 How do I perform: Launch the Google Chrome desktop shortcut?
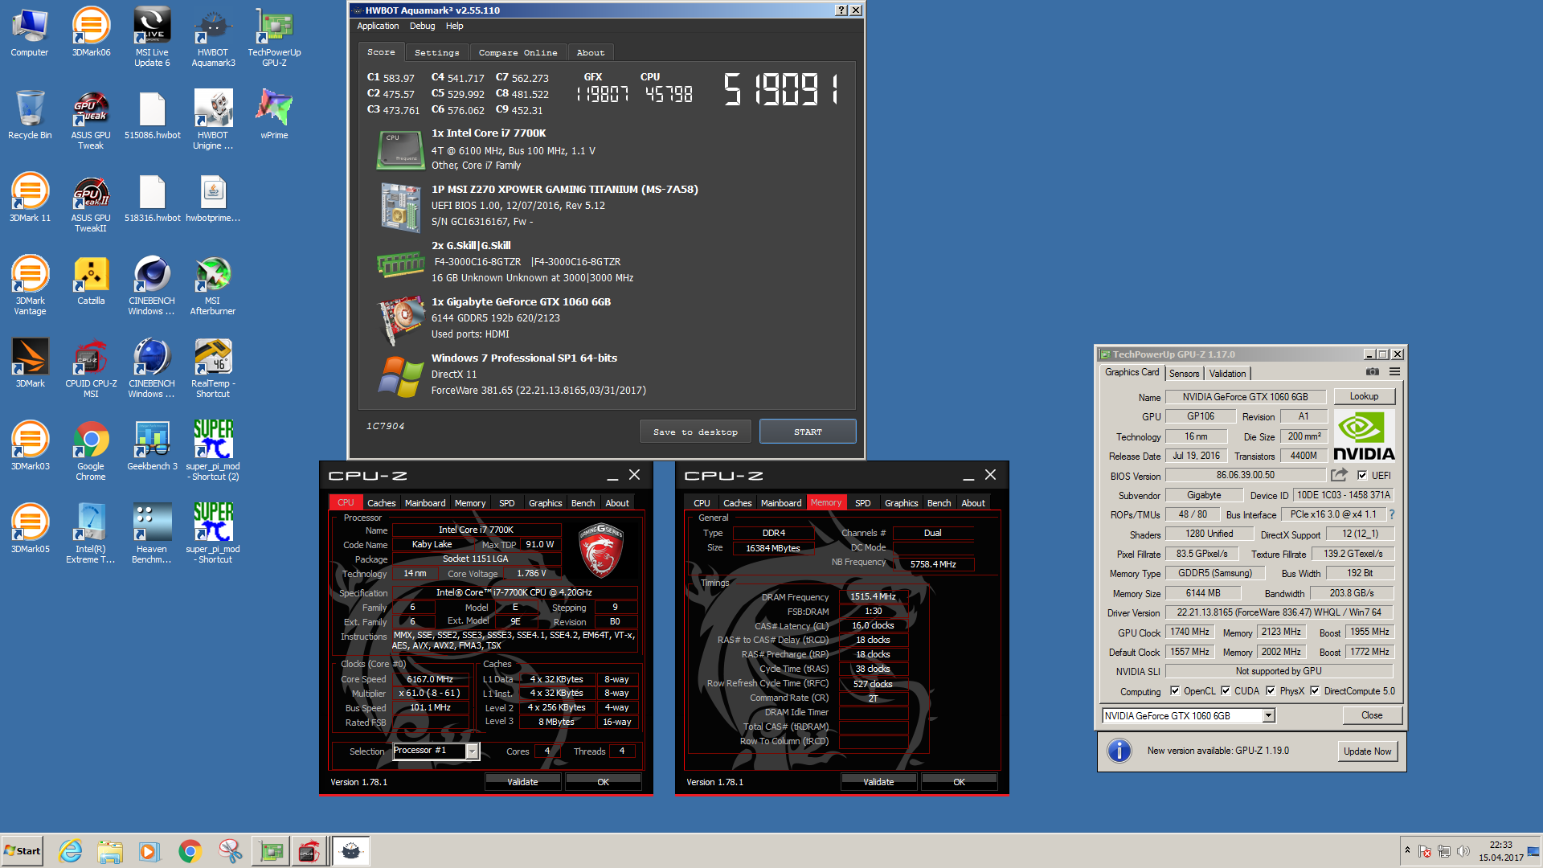(91, 451)
